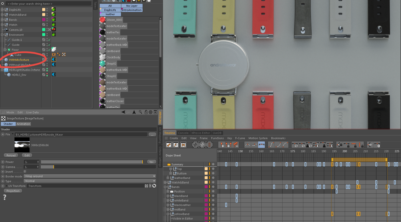Viewport: 401px width, 222px height.
Task: Expand the Watch&Band object in the tree
Action: pyautogui.click(x=2, y=15)
